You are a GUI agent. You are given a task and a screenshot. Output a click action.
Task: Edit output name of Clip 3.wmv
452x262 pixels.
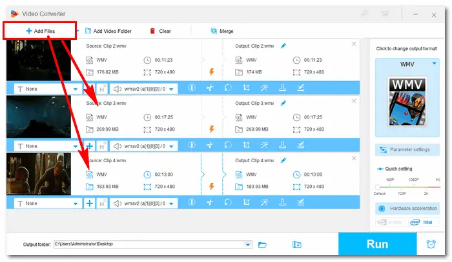coord(283,103)
